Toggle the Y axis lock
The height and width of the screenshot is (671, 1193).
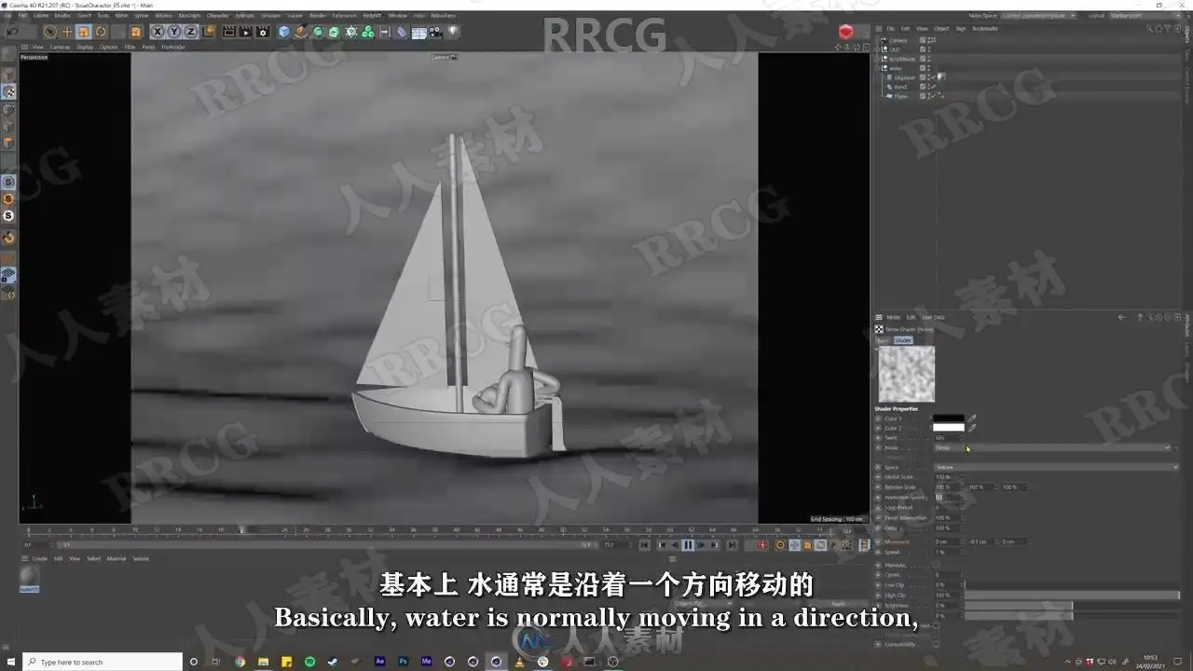174,32
